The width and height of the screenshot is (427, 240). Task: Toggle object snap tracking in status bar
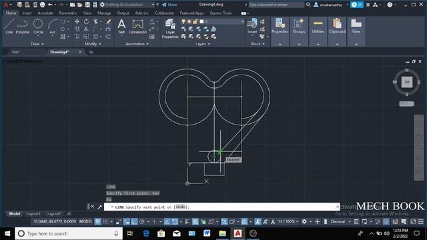pos(167,221)
